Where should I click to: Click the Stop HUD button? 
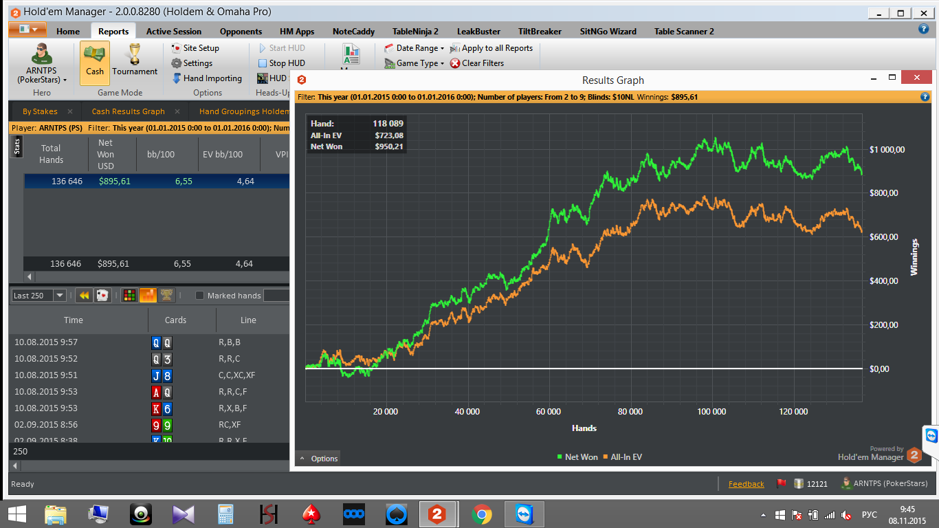281,63
